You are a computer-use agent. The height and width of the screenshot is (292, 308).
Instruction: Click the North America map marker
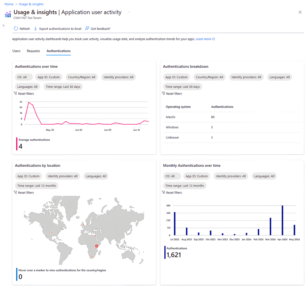[52, 233]
